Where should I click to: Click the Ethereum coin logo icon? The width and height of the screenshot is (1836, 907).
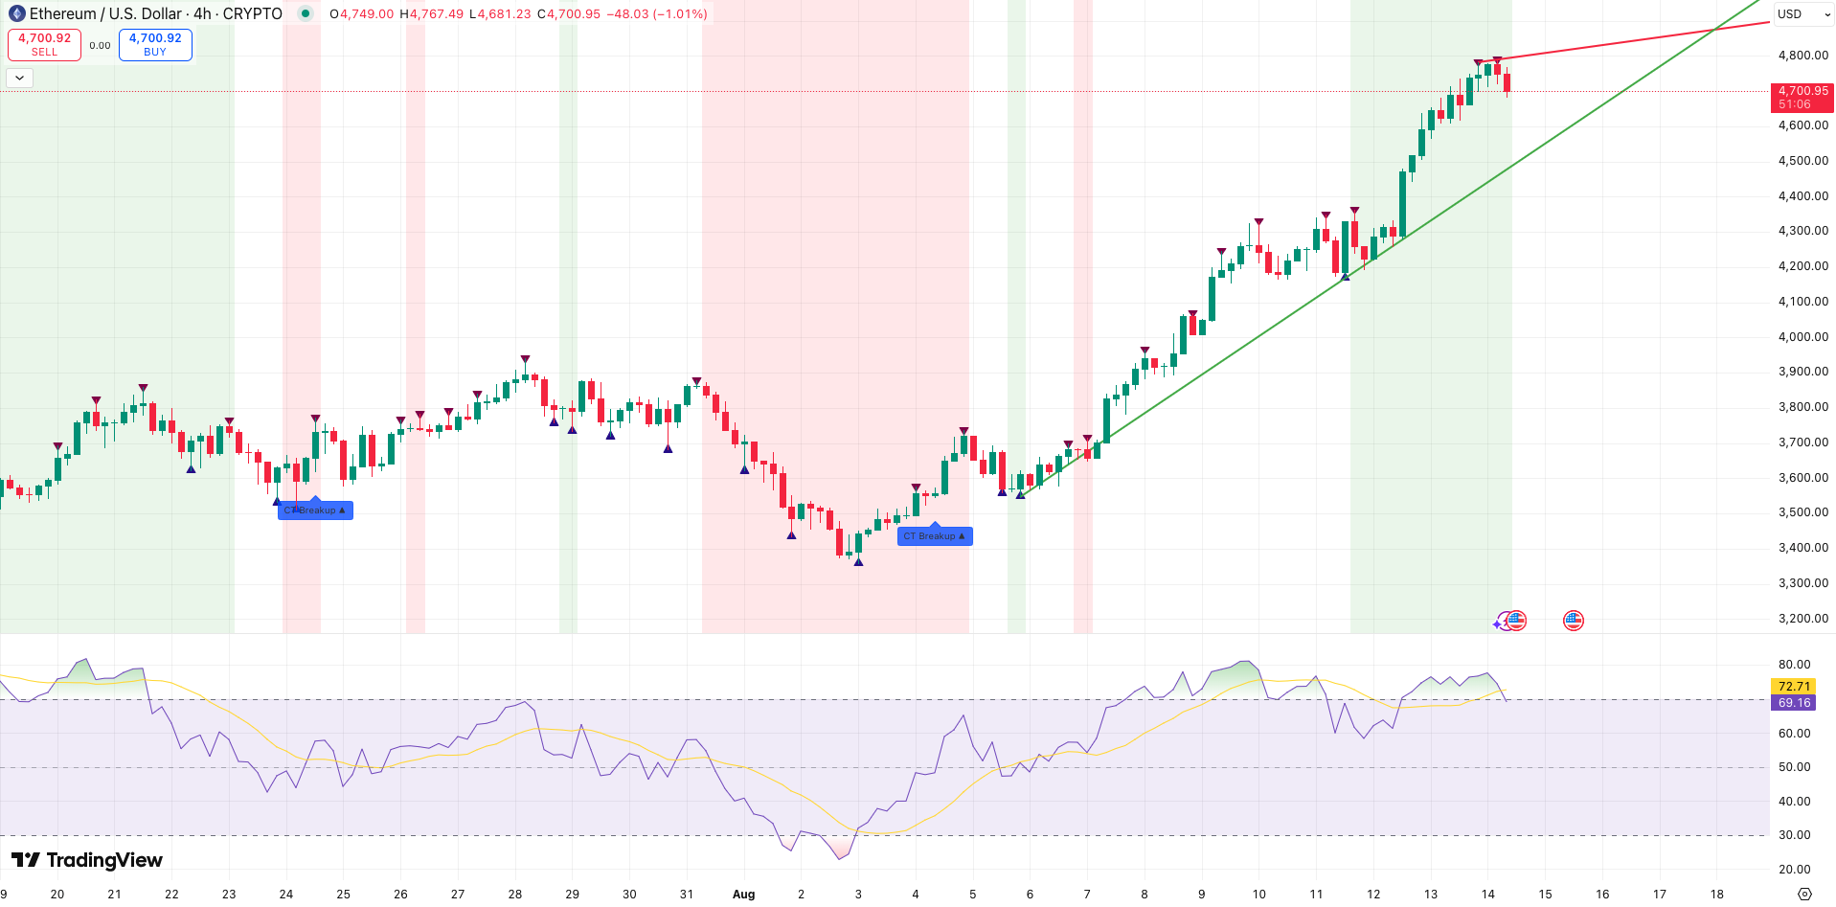pyautogui.click(x=16, y=13)
